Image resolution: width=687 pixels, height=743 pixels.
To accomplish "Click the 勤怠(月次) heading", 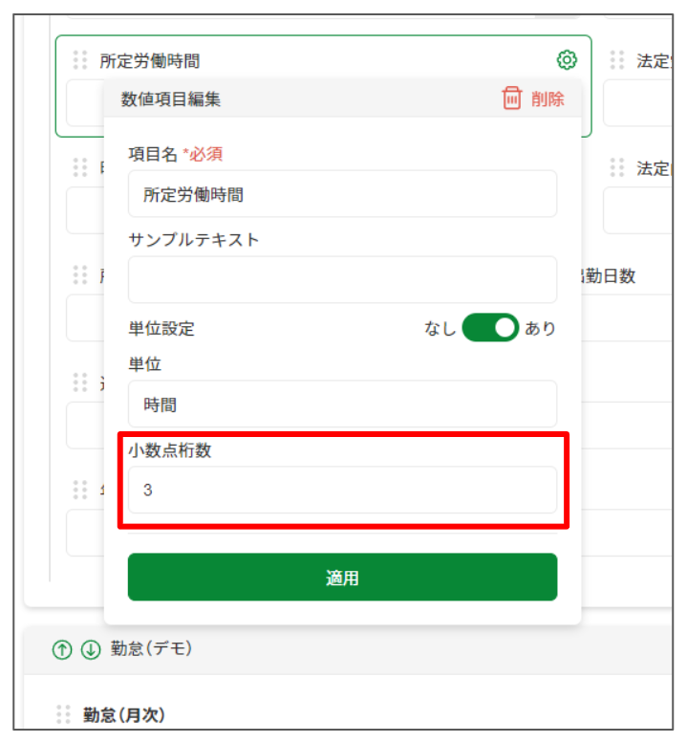I will point(124,714).
